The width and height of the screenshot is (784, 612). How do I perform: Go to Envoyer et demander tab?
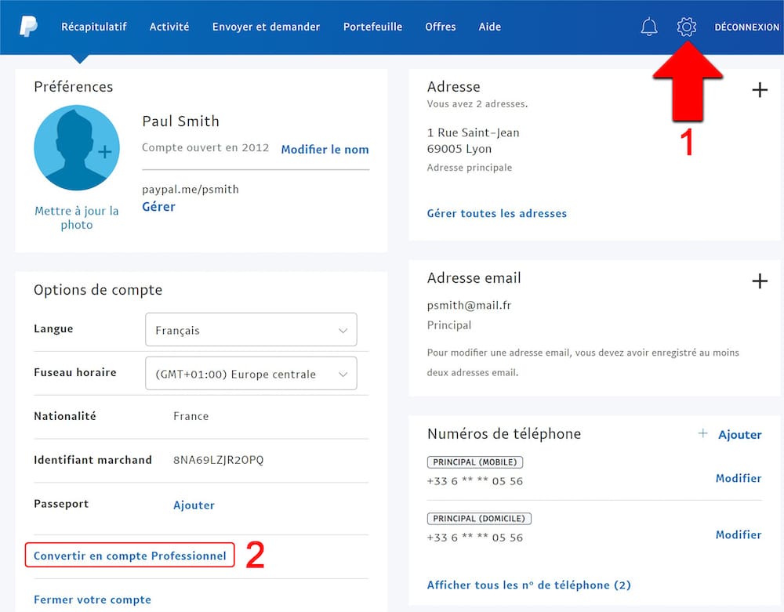(x=266, y=27)
